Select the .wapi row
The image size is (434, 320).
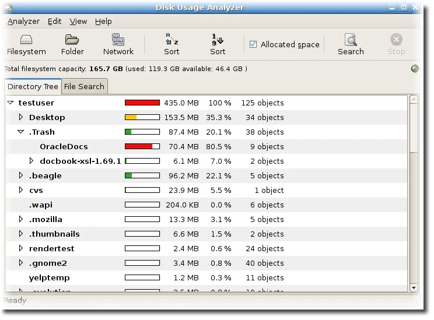pyautogui.click(x=206, y=205)
